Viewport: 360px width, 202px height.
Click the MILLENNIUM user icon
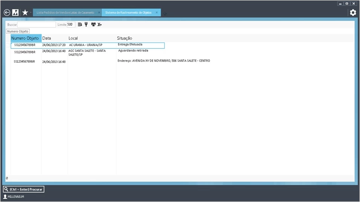coord(5,196)
